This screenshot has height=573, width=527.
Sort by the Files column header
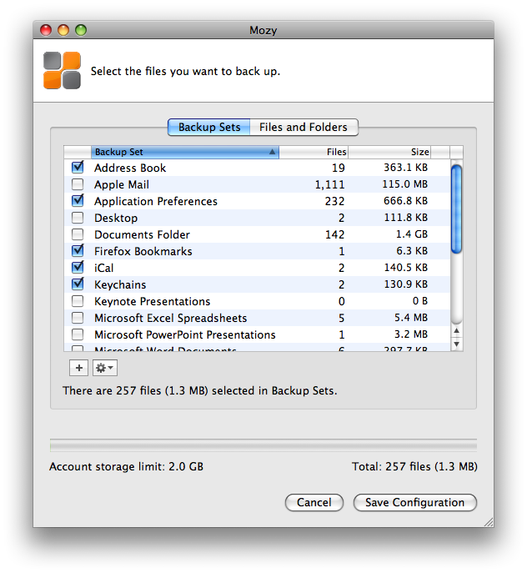coord(314,152)
